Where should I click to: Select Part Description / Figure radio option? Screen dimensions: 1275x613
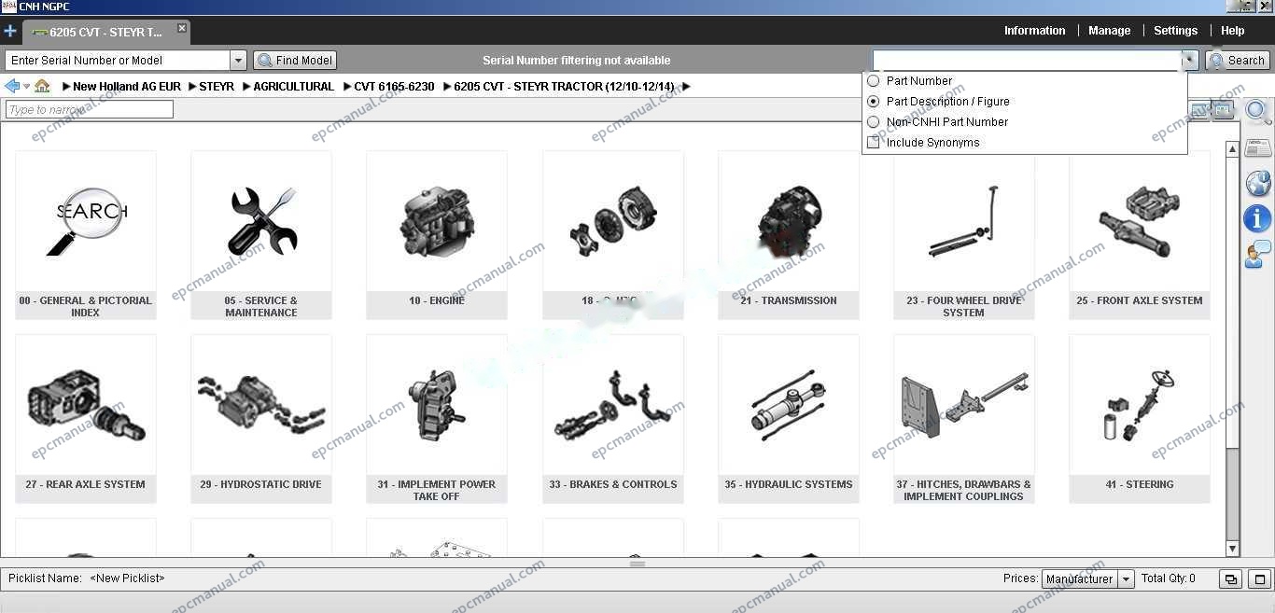[874, 102]
